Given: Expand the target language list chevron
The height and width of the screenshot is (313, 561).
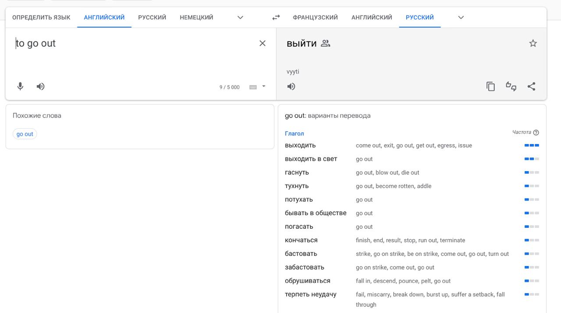Looking at the screenshot, I should [461, 18].
